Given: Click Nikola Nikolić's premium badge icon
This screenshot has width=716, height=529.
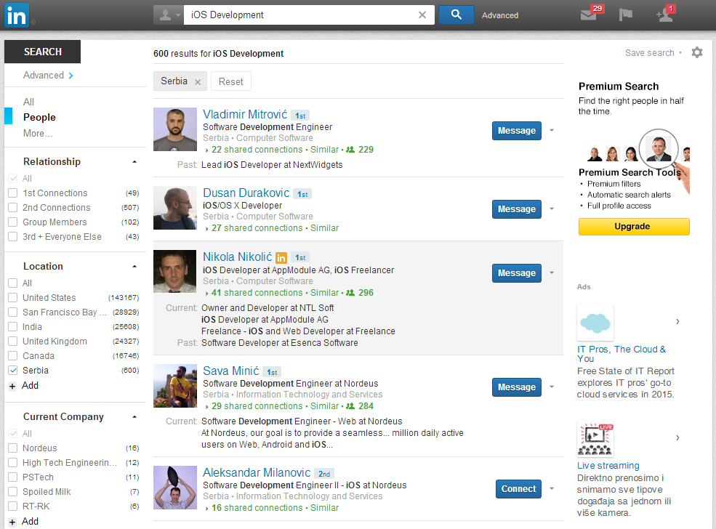Looking at the screenshot, I should [x=281, y=257].
